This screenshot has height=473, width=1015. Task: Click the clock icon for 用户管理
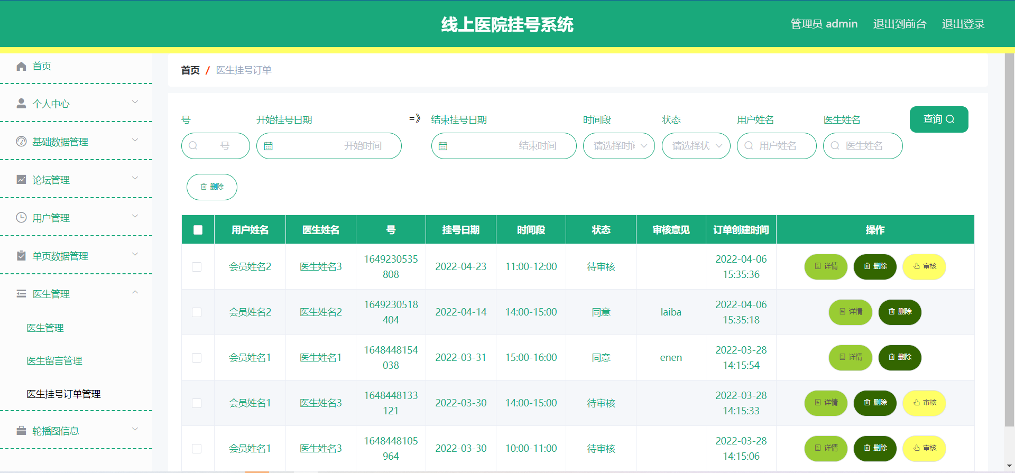click(x=21, y=218)
